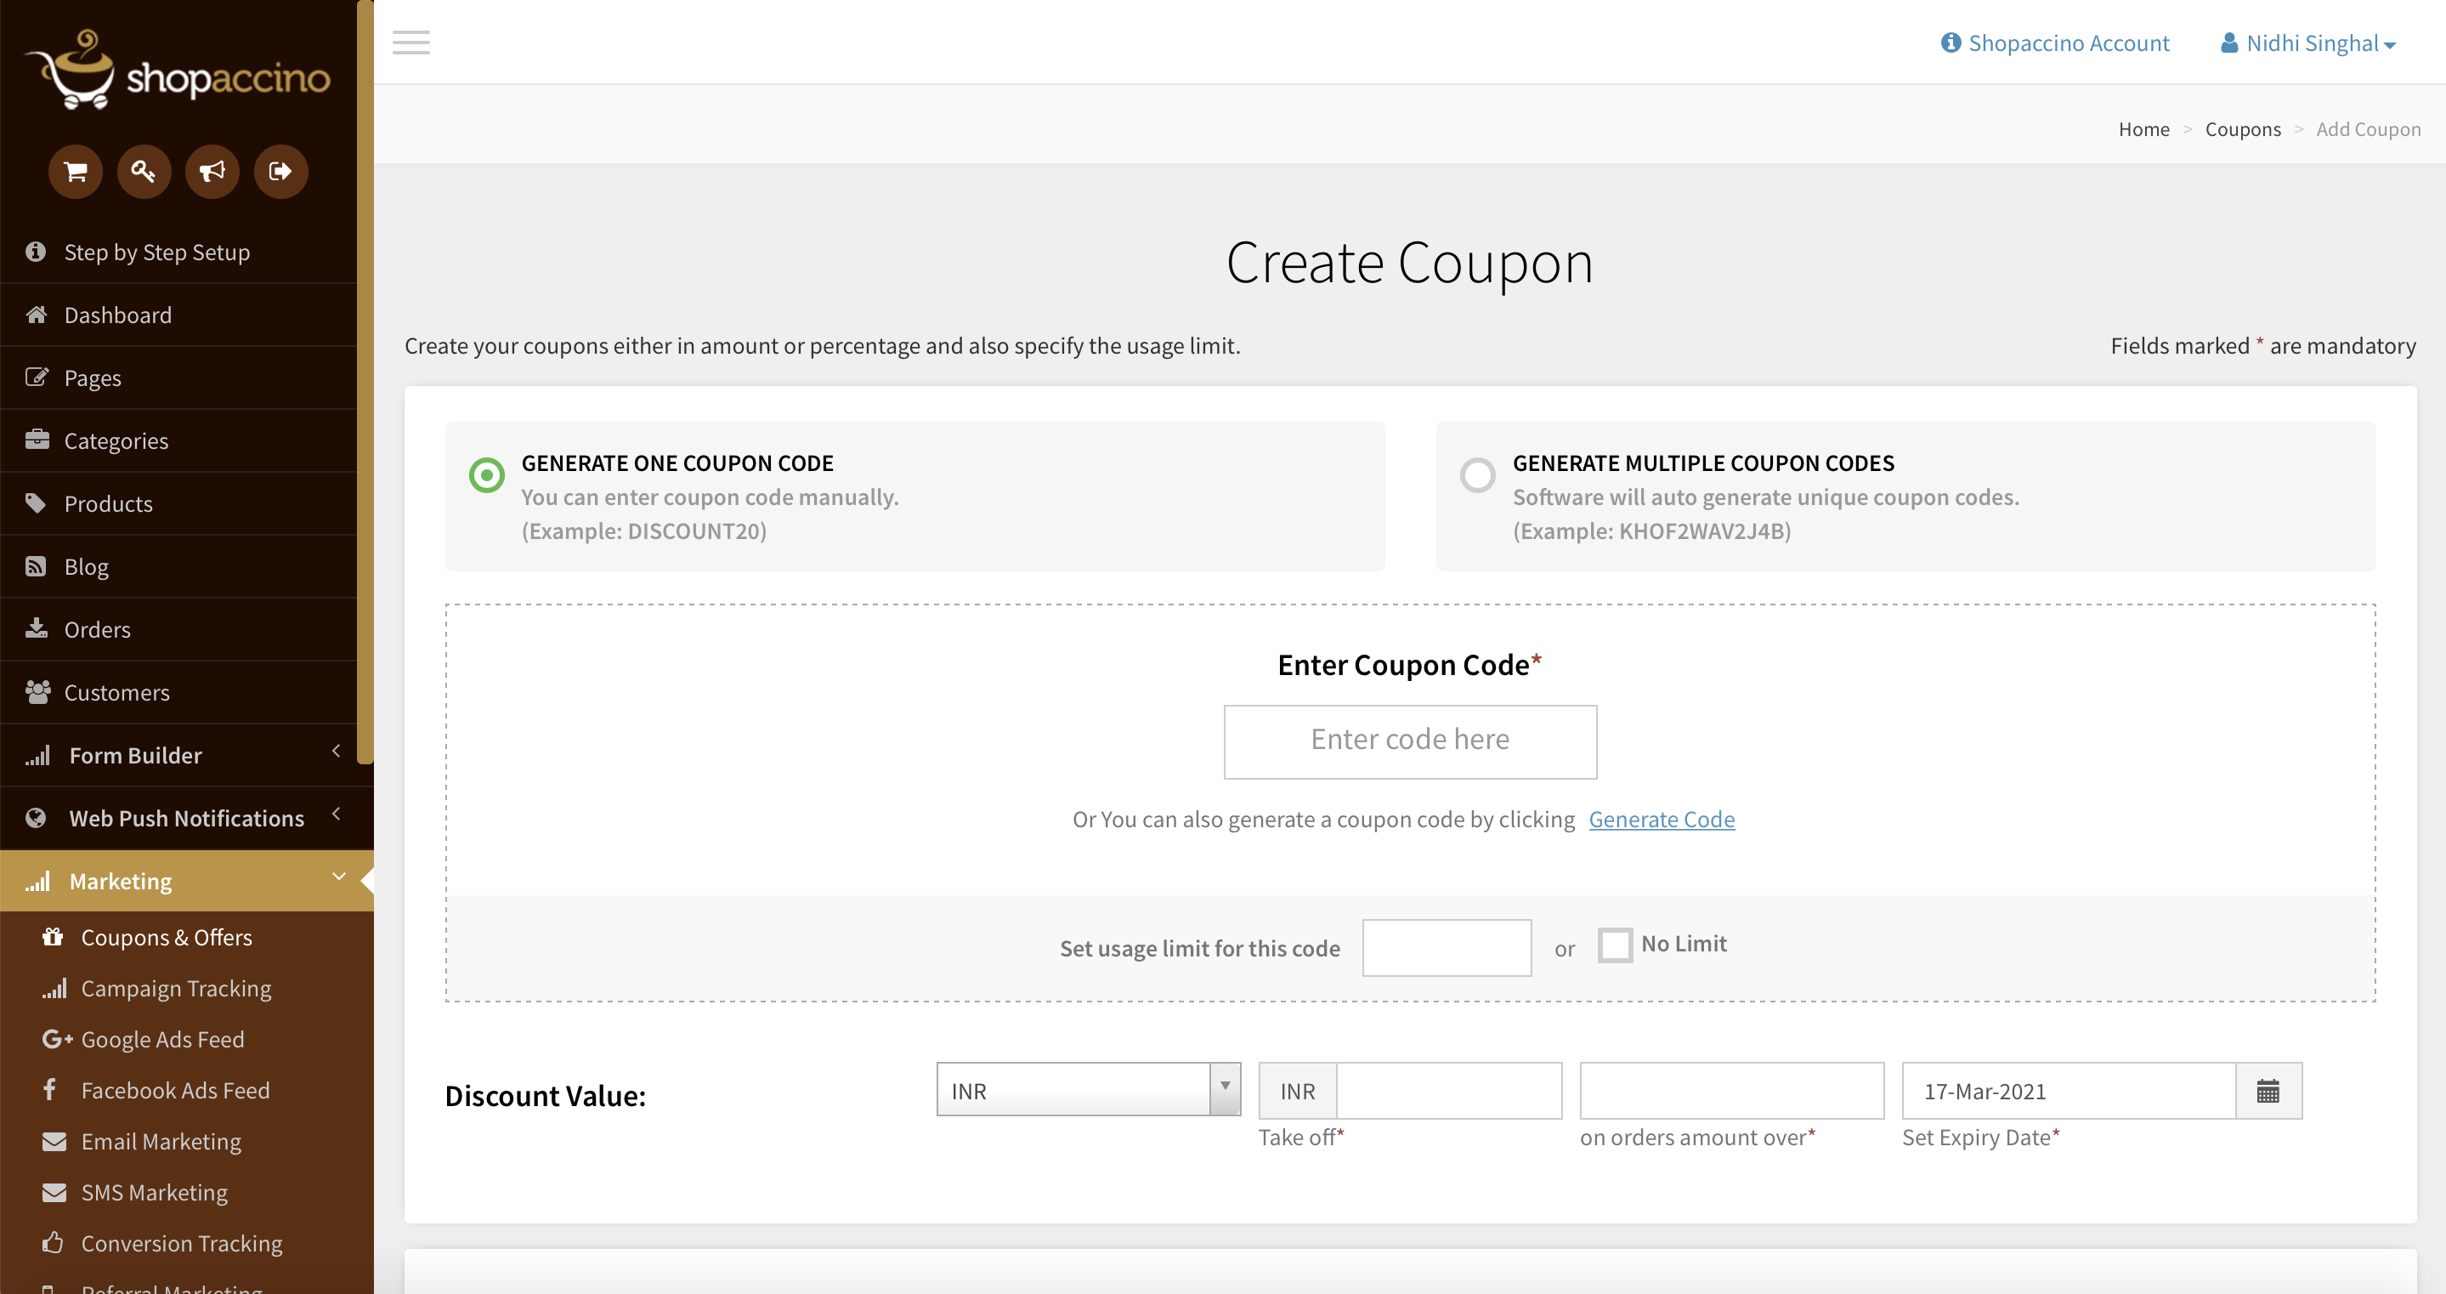Select Generate One Coupon Code radio
The image size is (2446, 1294).
click(487, 475)
